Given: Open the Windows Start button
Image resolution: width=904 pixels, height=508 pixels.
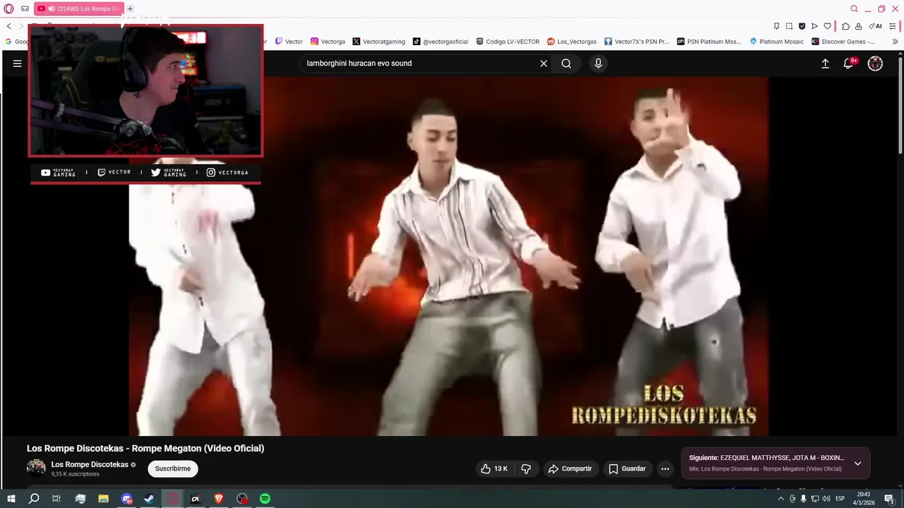Looking at the screenshot, I should [11, 499].
